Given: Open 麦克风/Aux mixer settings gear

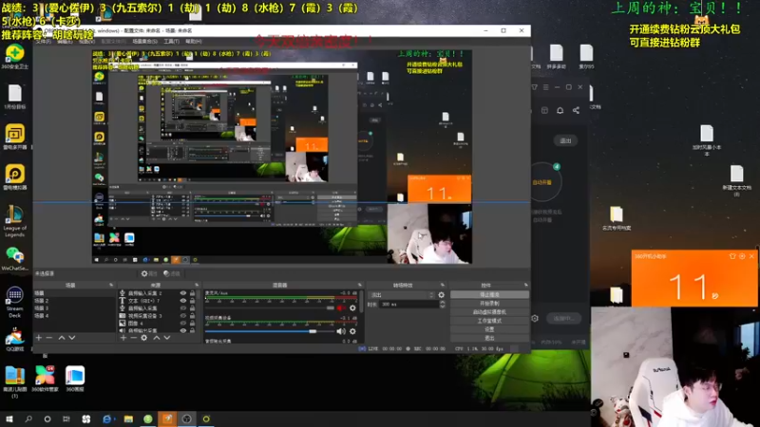Looking at the screenshot, I should (352, 307).
